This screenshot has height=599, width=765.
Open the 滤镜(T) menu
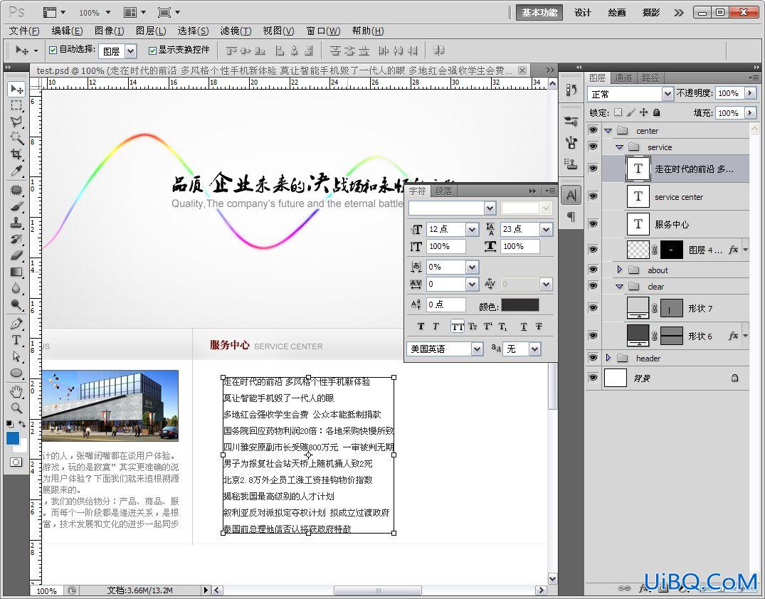236,31
